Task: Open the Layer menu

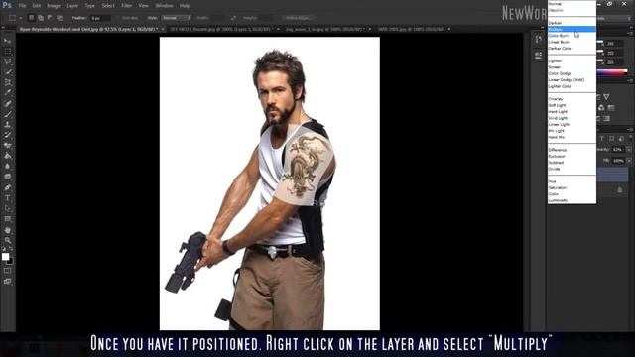Action: pos(72,6)
